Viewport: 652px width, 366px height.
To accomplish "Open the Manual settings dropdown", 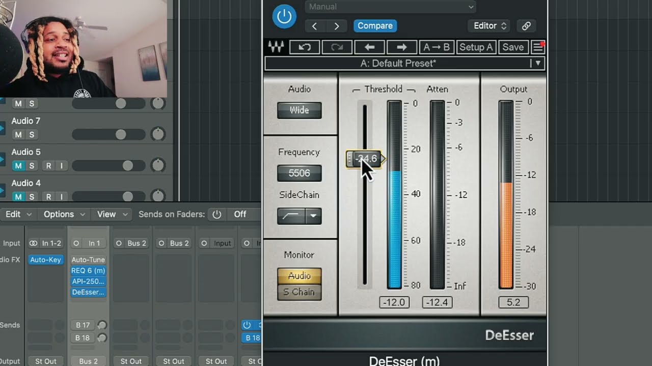I will (391, 7).
